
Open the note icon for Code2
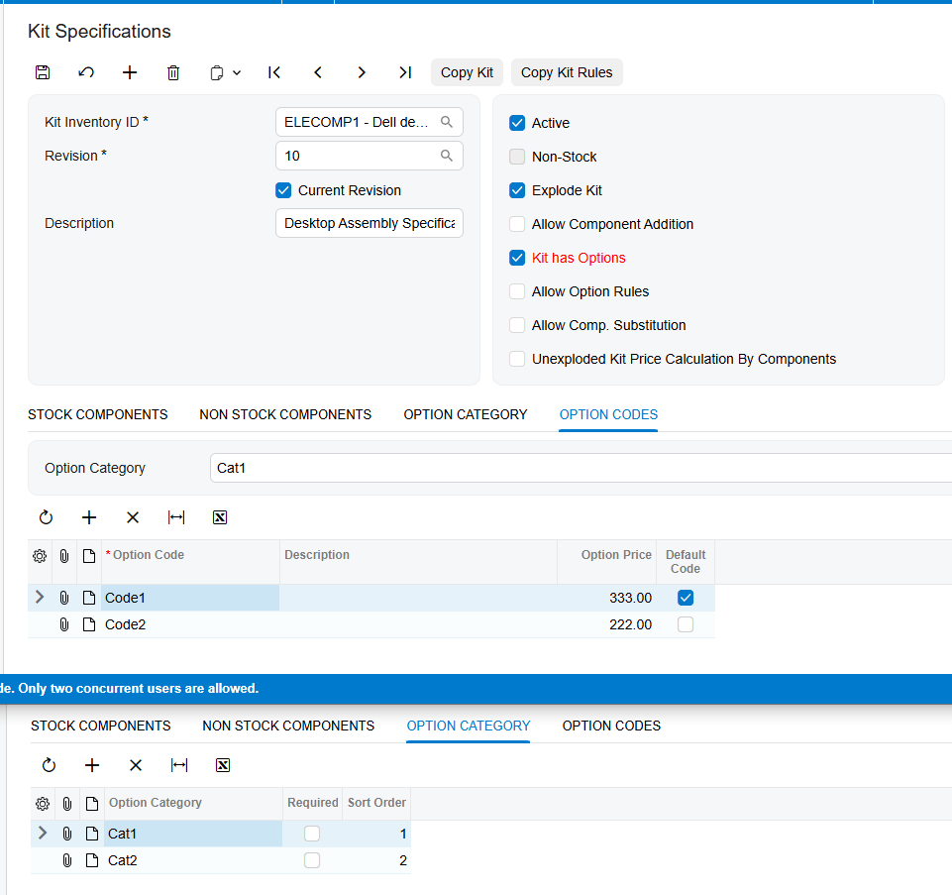tap(89, 624)
